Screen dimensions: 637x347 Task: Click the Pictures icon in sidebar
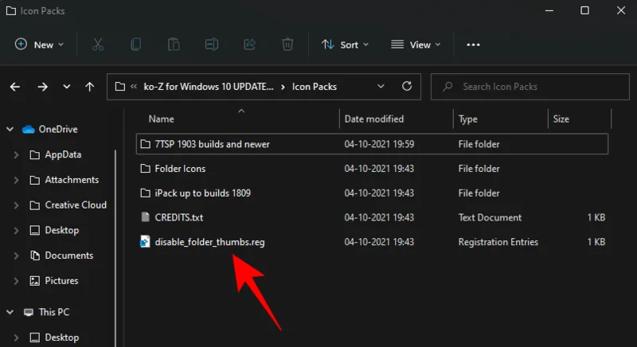[35, 281]
